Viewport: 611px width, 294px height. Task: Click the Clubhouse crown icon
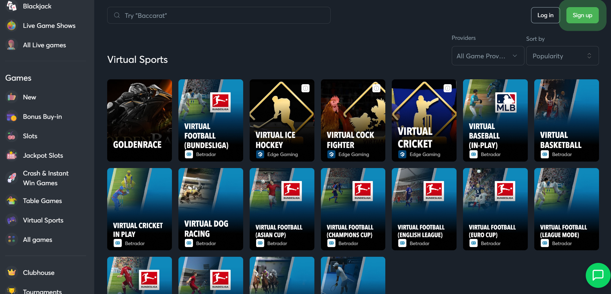pos(12,273)
